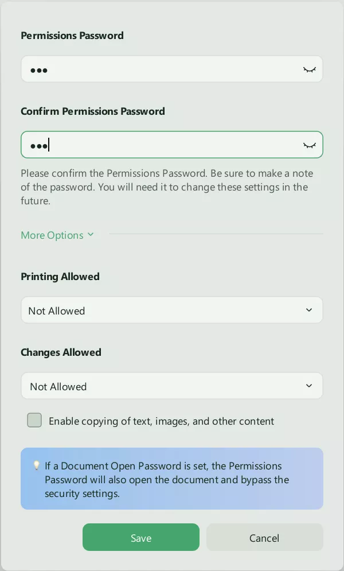Click the chevron icon on the Printing Allowed dropdown
The height and width of the screenshot is (571, 344).
pos(308,310)
